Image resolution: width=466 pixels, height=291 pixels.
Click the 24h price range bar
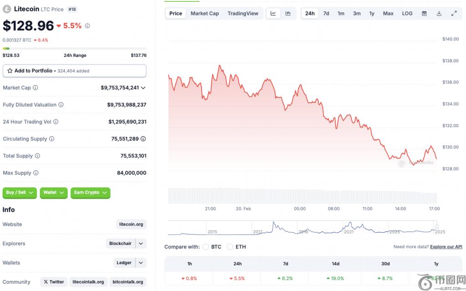(74, 48)
